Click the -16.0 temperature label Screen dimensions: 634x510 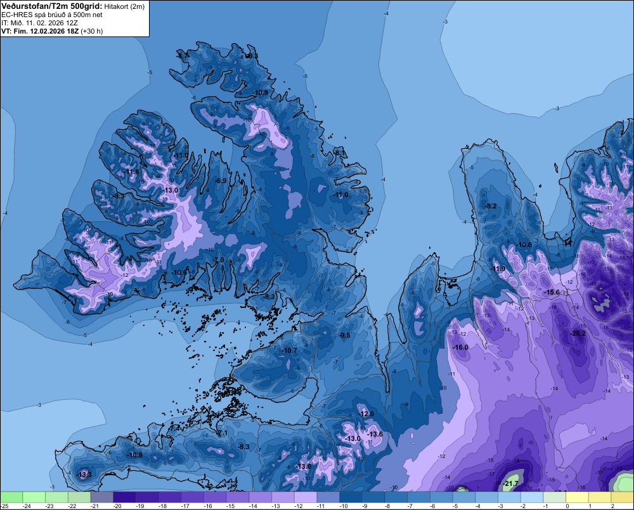tap(460, 348)
